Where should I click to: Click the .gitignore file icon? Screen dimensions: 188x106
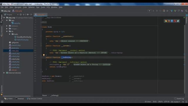pyautogui.click(x=10, y=42)
